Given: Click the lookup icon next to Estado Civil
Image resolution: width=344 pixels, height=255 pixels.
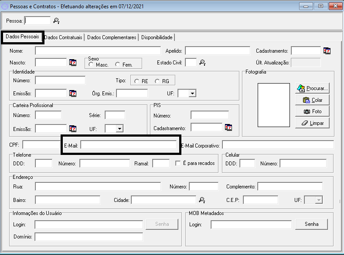Looking at the screenshot, I should click(202, 63).
